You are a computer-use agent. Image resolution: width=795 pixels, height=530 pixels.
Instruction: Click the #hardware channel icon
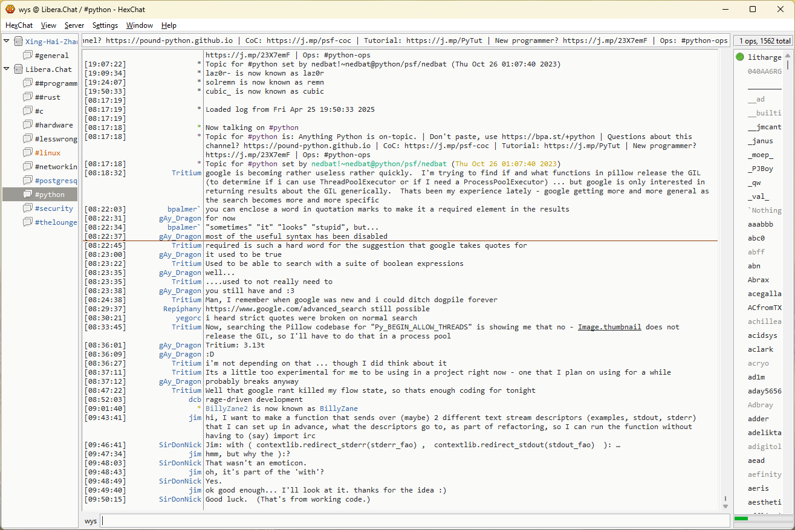[x=28, y=125]
